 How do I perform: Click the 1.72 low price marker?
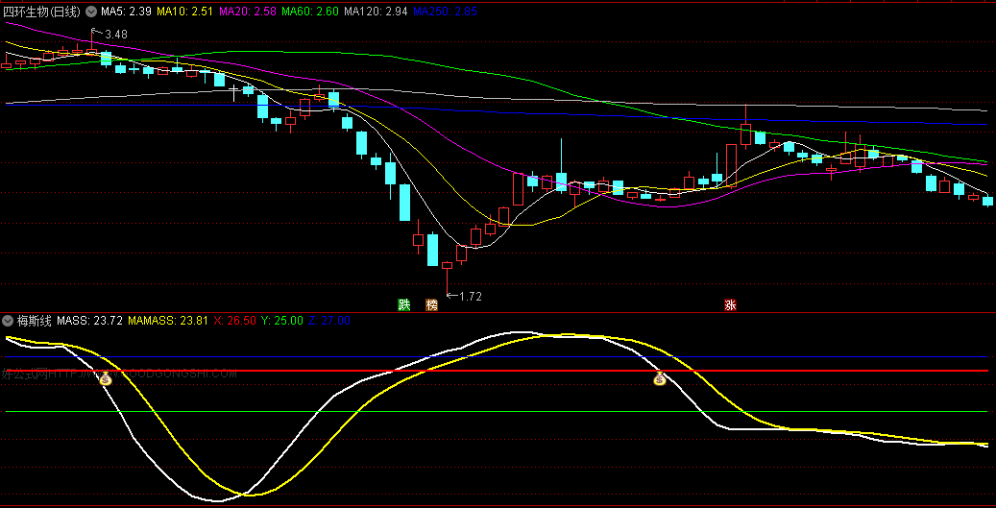(470, 297)
